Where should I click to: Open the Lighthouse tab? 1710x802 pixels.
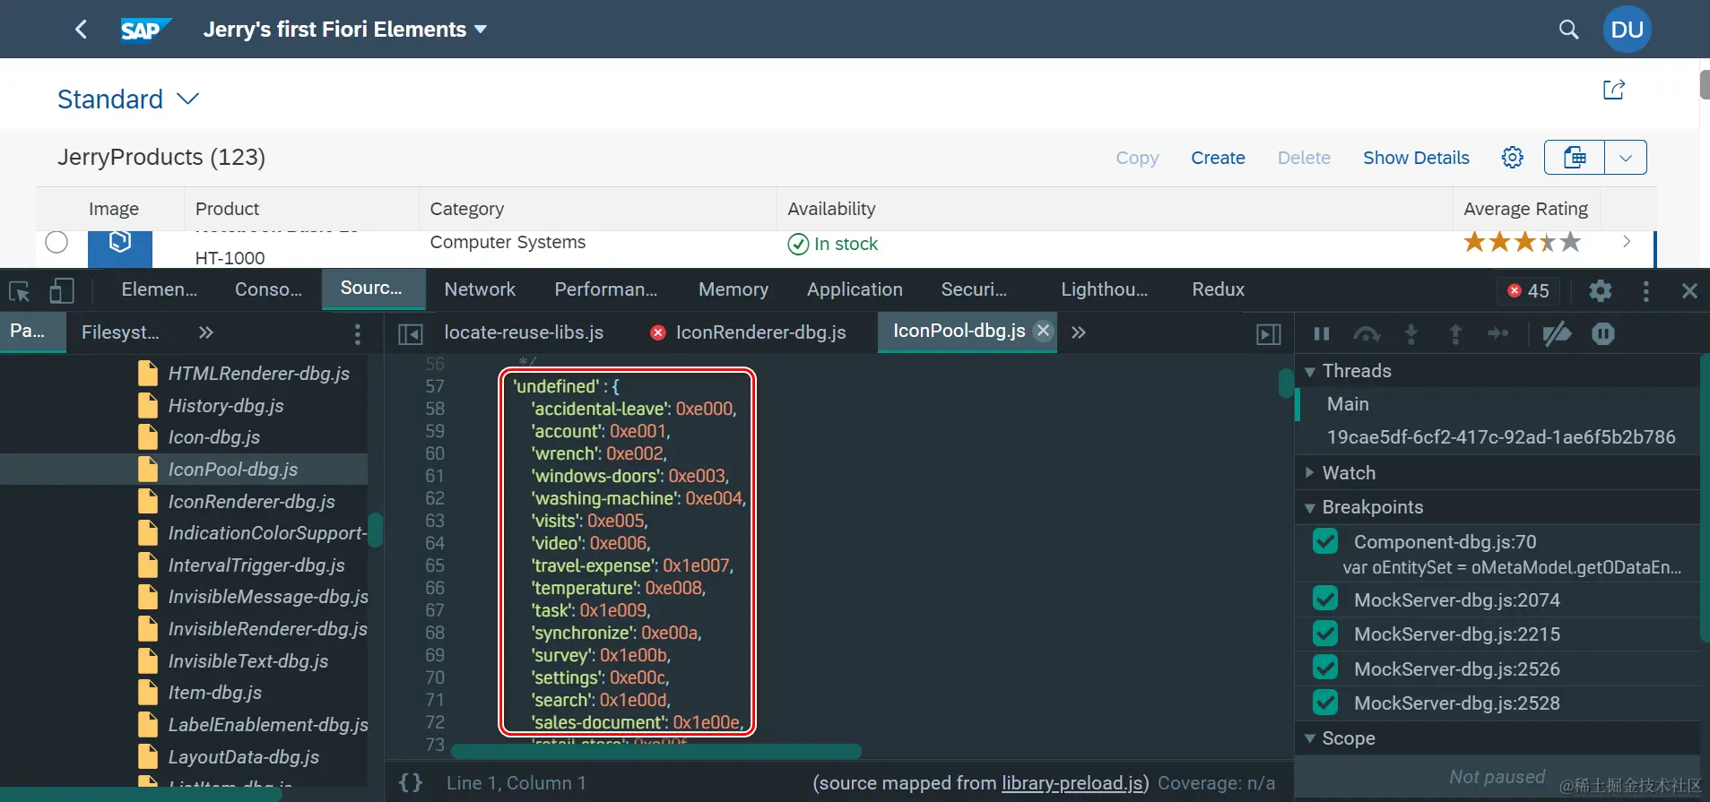point(1104,289)
